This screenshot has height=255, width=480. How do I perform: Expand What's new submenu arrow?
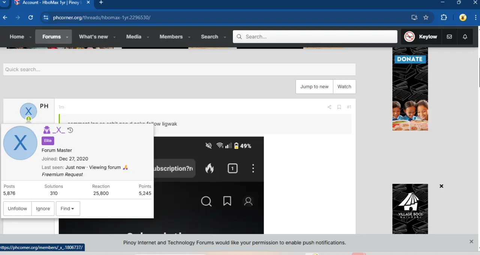pos(114,37)
